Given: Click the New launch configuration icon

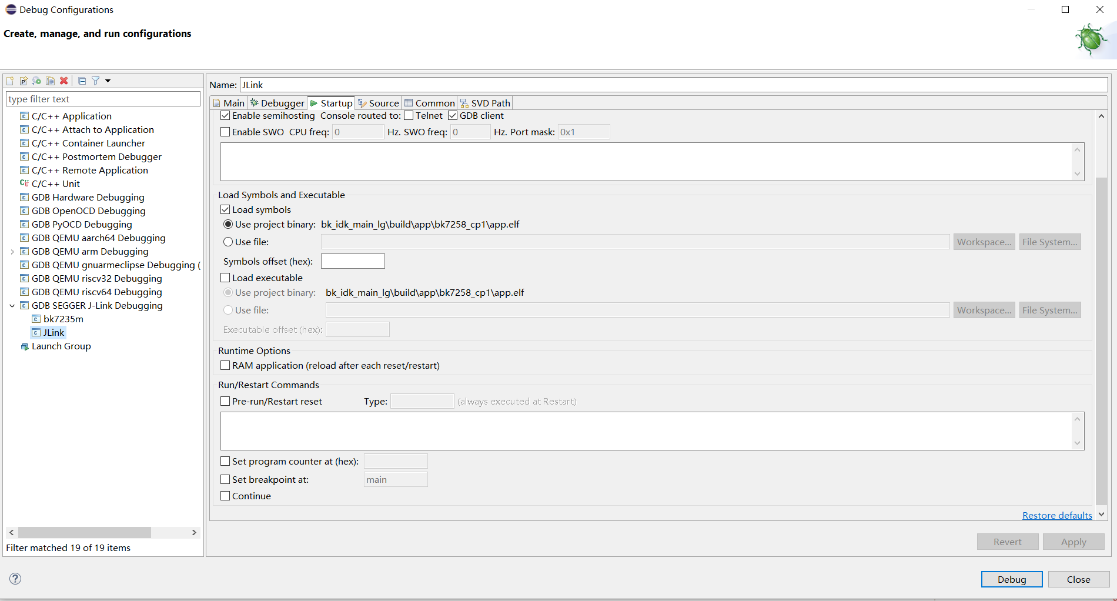Looking at the screenshot, I should pyautogui.click(x=10, y=81).
